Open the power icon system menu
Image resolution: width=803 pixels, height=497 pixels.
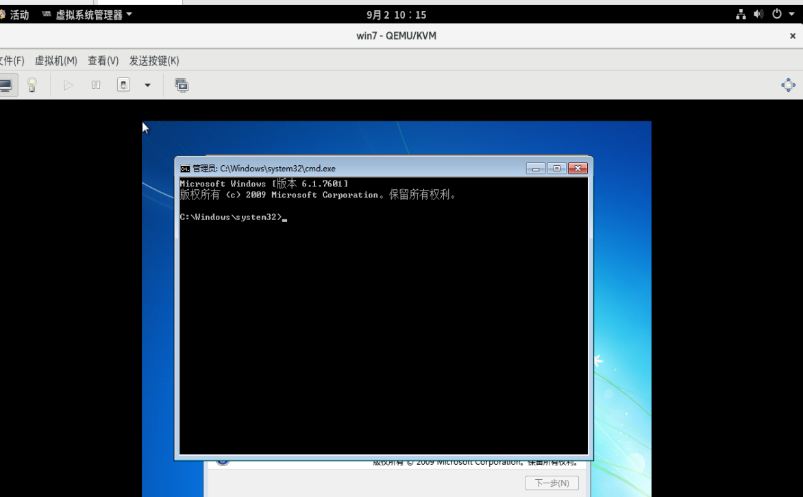(777, 14)
